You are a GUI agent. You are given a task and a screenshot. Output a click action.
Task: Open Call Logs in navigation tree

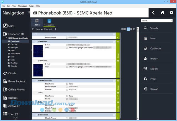(15, 44)
